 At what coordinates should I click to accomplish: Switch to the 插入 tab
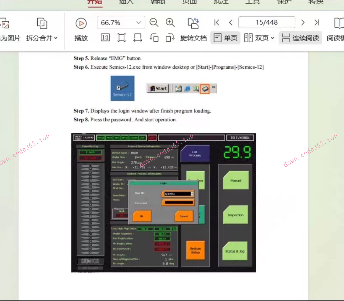[126, 2]
